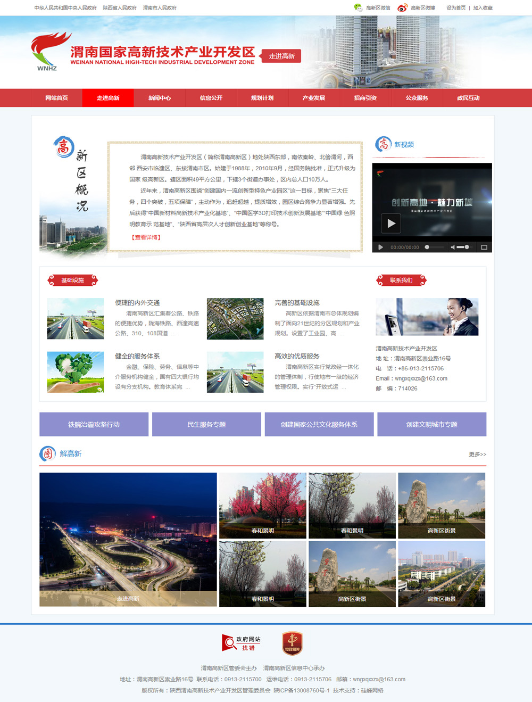Mute the video using the speaker icon

click(x=453, y=247)
